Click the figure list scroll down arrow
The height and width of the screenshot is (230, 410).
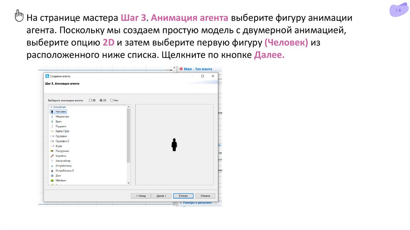[129, 183]
